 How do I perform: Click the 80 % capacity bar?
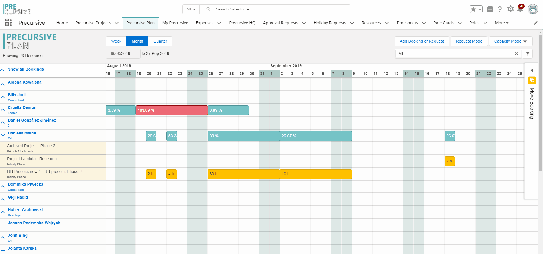243,136
